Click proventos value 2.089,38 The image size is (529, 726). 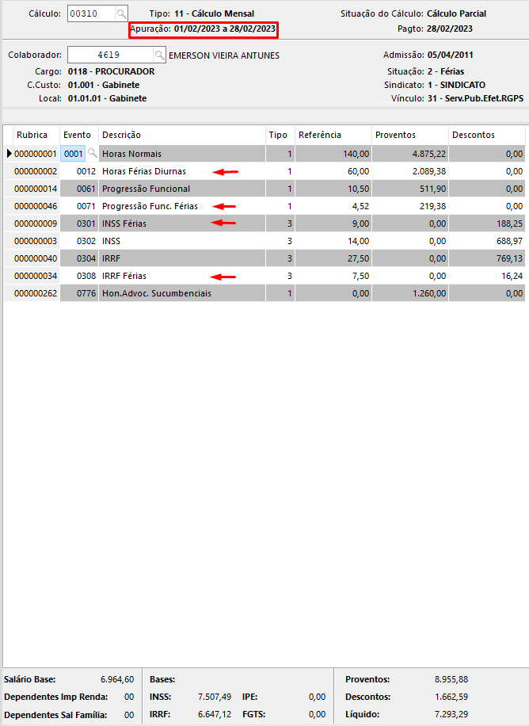pyautogui.click(x=429, y=171)
